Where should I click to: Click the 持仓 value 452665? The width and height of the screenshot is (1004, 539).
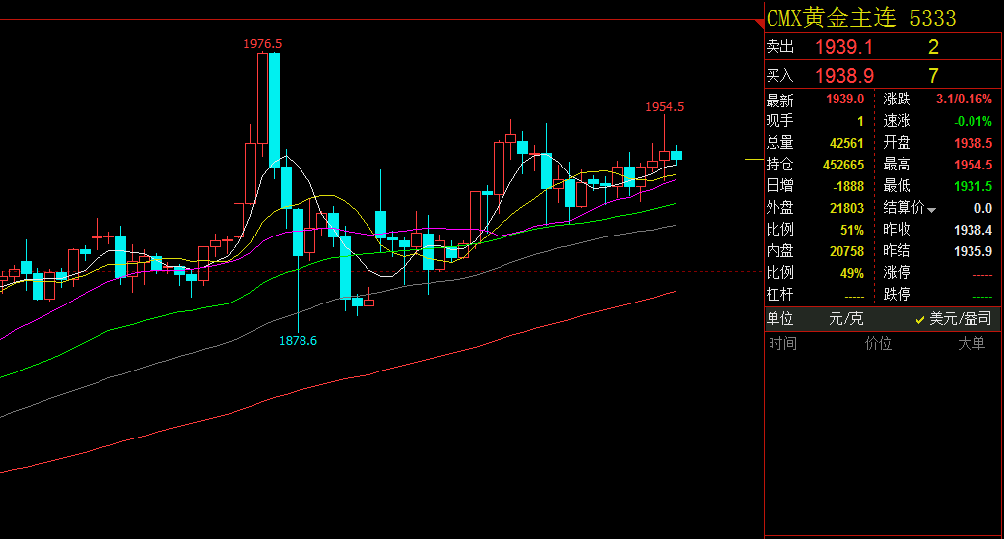(843, 165)
